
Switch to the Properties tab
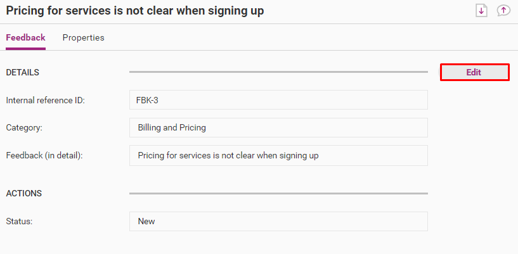(x=83, y=37)
